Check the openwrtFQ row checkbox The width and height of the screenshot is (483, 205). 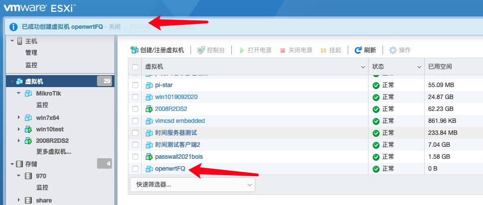pyautogui.click(x=135, y=169)
